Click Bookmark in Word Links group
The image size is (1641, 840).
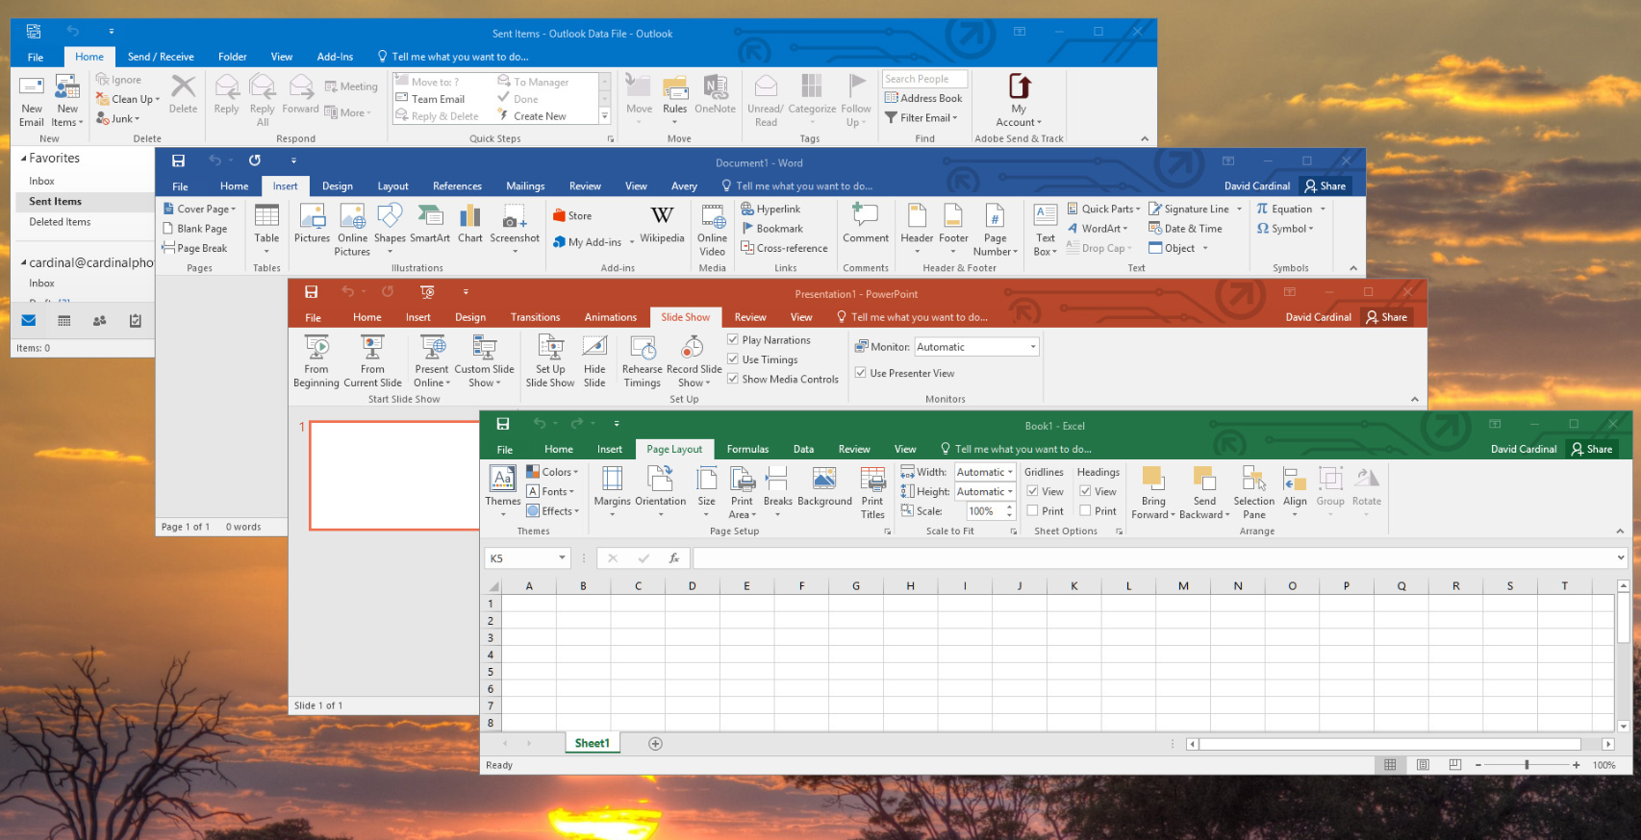(771, 229)
